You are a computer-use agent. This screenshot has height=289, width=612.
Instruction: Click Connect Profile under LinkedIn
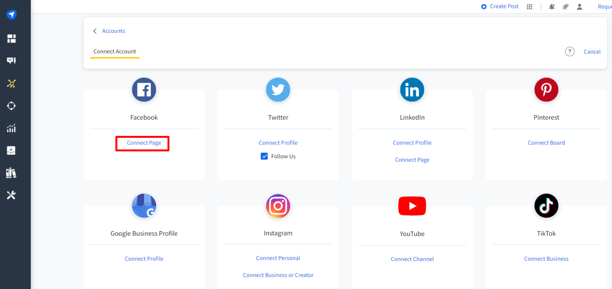coord(412,143)
